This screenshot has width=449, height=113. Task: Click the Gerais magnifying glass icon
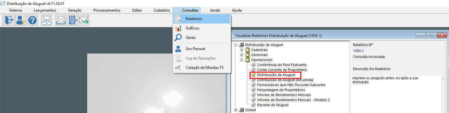178,38
